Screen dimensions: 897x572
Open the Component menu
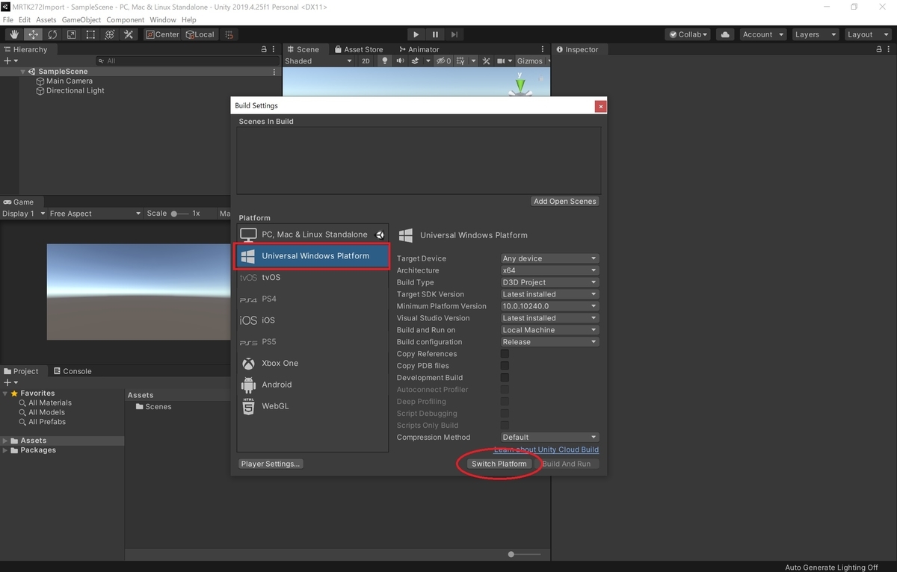[x=126, y=19]
